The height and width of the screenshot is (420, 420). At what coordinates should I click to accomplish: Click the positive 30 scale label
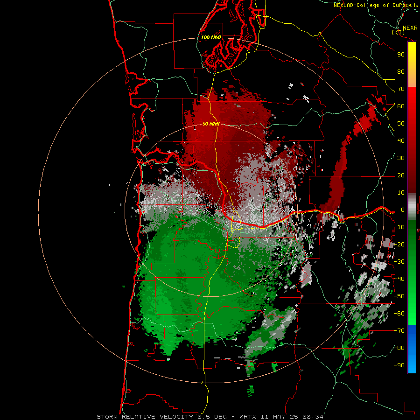[401, 158]
